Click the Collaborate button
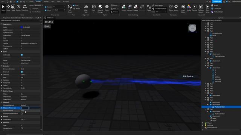This screenshot has height=135, width=241. [x=217, y=1]
